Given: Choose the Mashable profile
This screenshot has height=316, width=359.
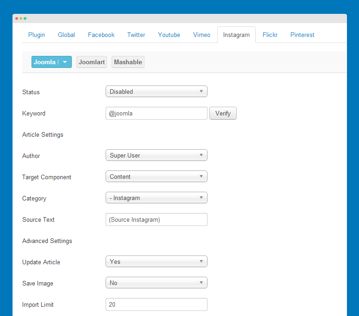Looking at the screenshot, I should tap(128, 62).
